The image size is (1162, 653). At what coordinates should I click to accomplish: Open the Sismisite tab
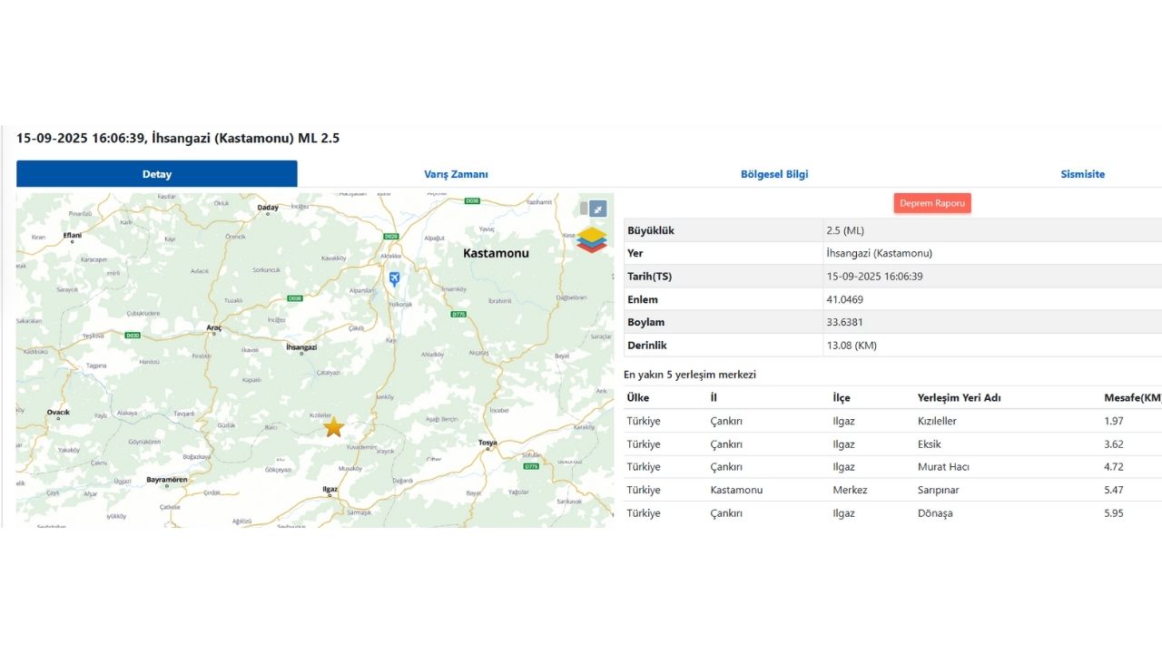pyautogui.click(x=1083, y=174)
